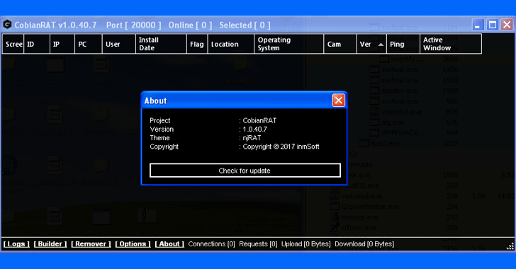Click the Copyright 2017 inmSoft text
The width and height of the screenshot is (516, 269).
[x=281, y=147]
